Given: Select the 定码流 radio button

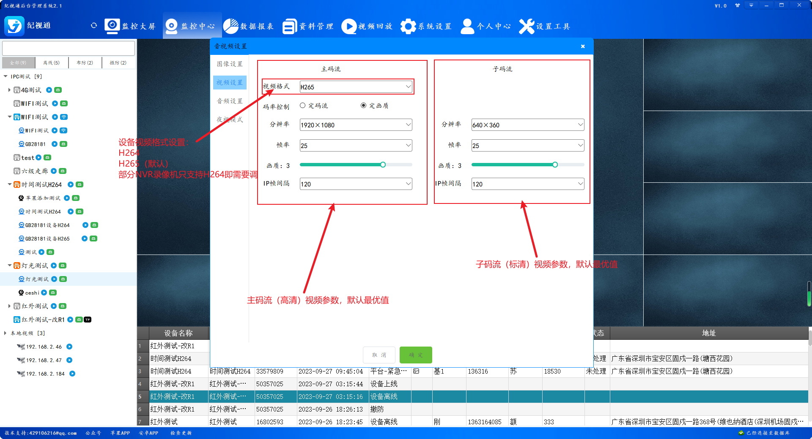Looking at the screenshot, I should (x=303, y=106).
